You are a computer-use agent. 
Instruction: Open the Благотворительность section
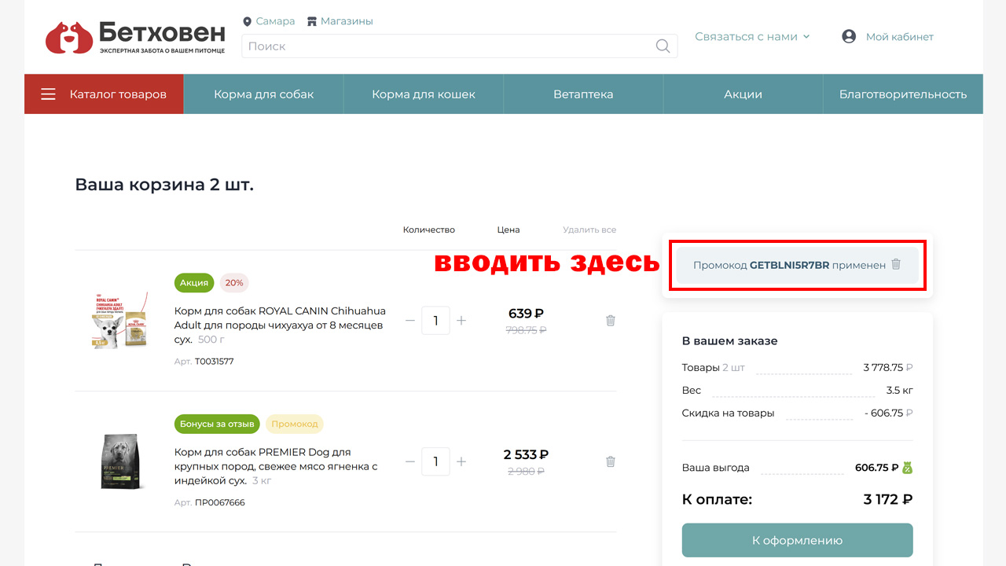tap(903, 94)
